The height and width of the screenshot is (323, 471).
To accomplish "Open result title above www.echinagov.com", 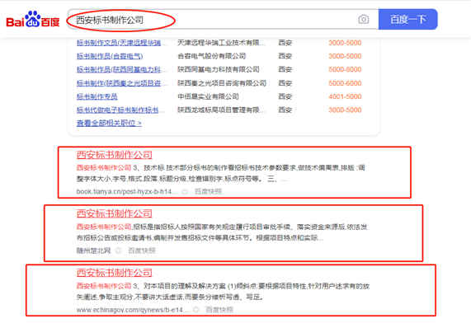I will tap(114, 273).
